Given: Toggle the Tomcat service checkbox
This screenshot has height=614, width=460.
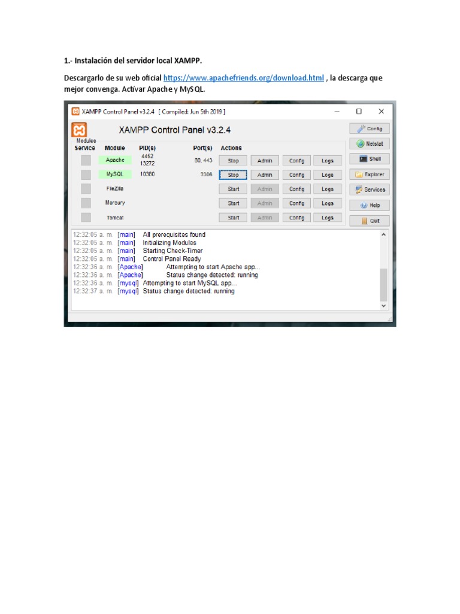Looking at the screenshot, I should [x=86, y=217].
